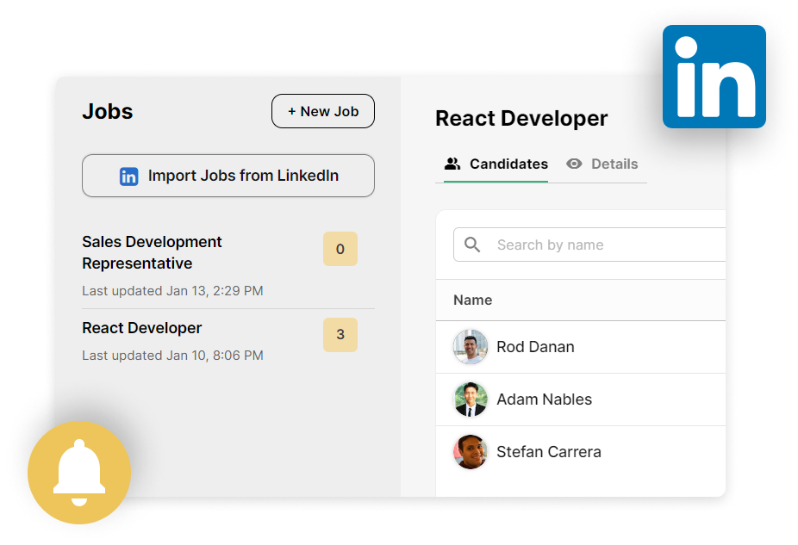The width and height of the screenshot is (798, 545).
Task: Click the large LinkedIn logo badge
Action: (714, 77)
